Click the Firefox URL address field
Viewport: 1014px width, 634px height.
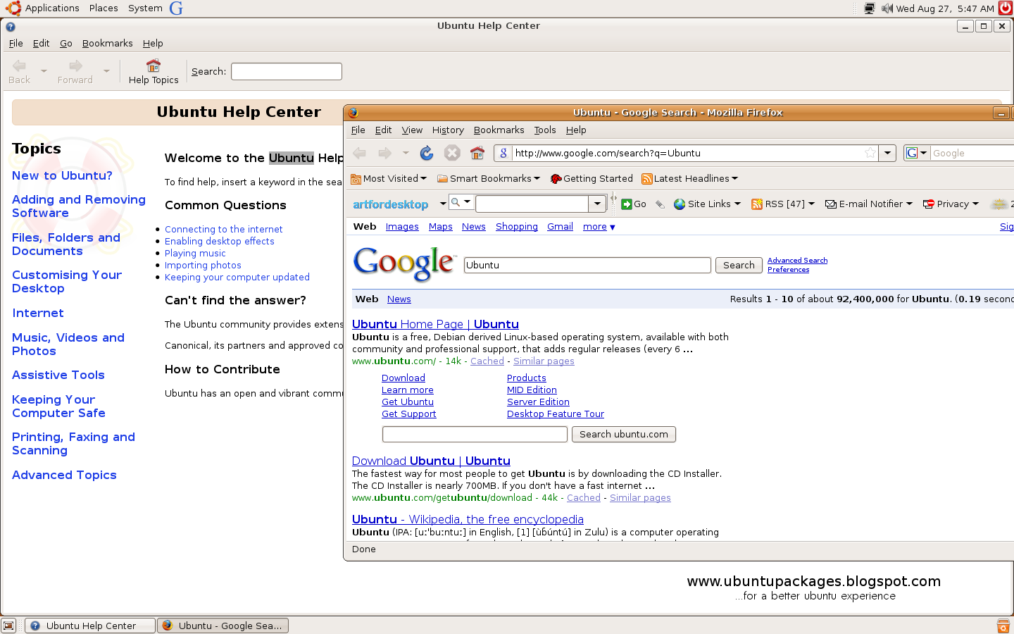687,153
